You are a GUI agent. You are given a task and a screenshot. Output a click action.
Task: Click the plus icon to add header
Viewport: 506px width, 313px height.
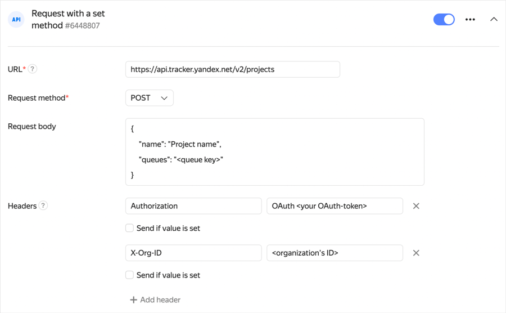tap(133, 299)
